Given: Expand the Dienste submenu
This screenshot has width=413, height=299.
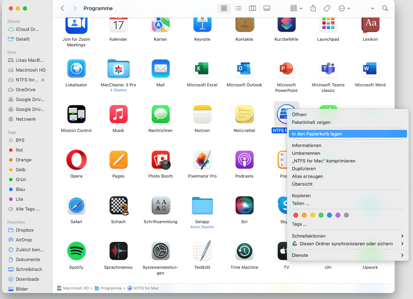Looking at the screenshot, I should click(348, 255).
